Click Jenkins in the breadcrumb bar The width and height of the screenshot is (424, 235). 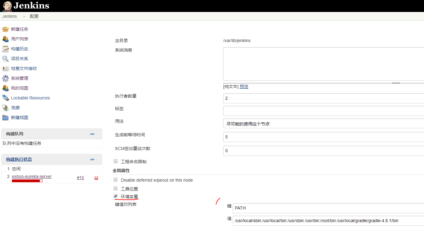pyautogui.click(x=10, y=16)
